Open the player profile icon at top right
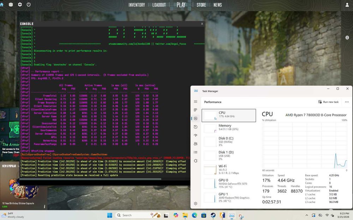 (347, 5)
